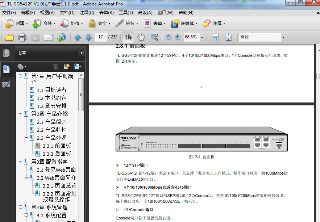Click the New bookmark icon
This screenshot has height=222, width=320.
click(67, 67)
